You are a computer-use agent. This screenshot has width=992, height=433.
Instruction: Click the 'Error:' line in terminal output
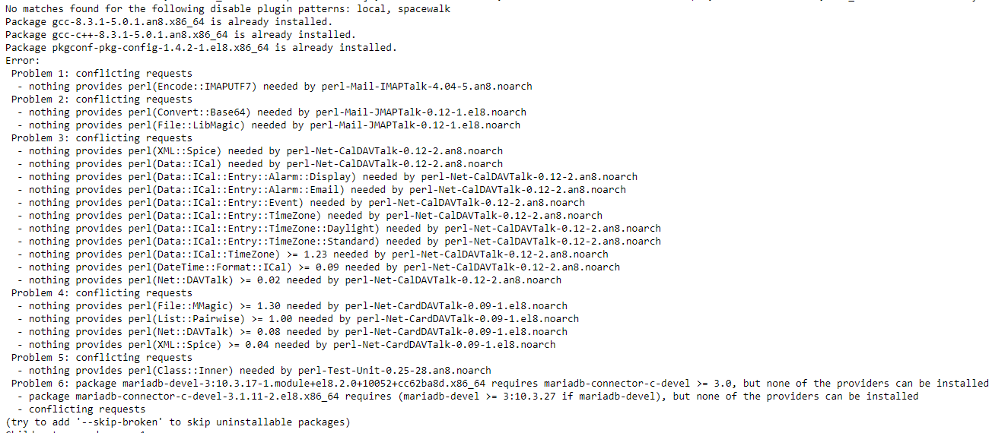(x=23, y=61)
